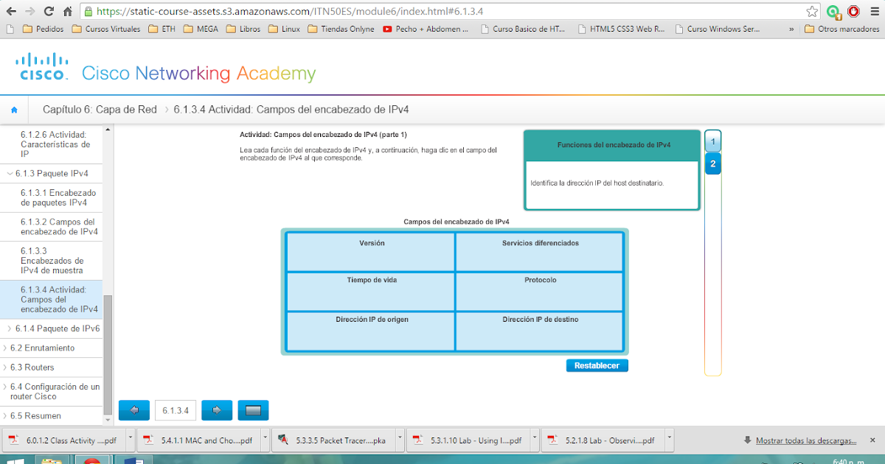This screenshot has height=464, width=885.
Task: Open Mostrar todas las descargas
Action: 806,441
